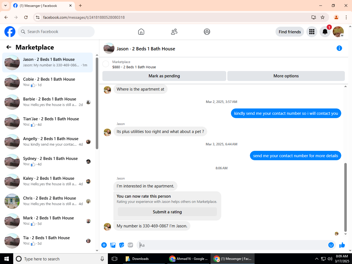Open a new browser tab
The height and width of the screenshot is (264, 352).
coord(80,6)
